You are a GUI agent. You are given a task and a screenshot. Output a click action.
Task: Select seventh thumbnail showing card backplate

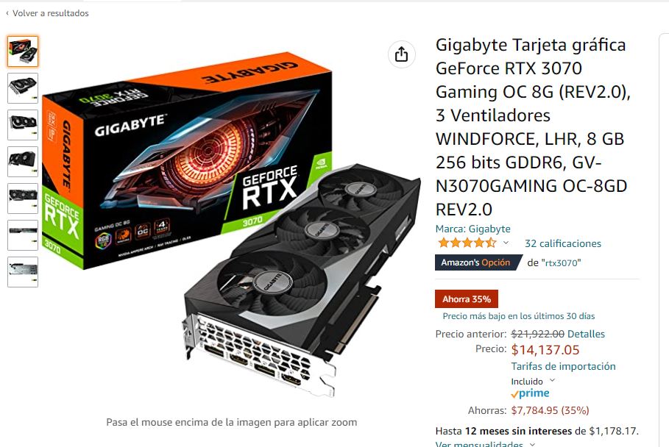pyautogui.click(x=23, y=272)
